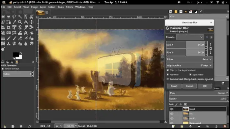Image resolution: width=230 pixels, height=129 pixels.
Task: Select the Rectangle Select tool
Action: coord(3,17)
